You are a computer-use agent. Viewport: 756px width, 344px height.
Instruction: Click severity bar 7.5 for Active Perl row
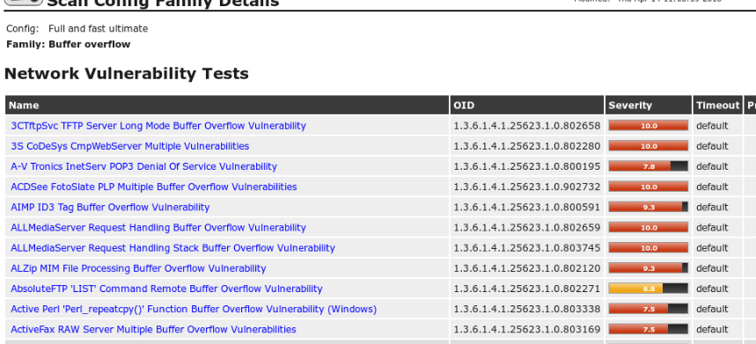[649, 309]
